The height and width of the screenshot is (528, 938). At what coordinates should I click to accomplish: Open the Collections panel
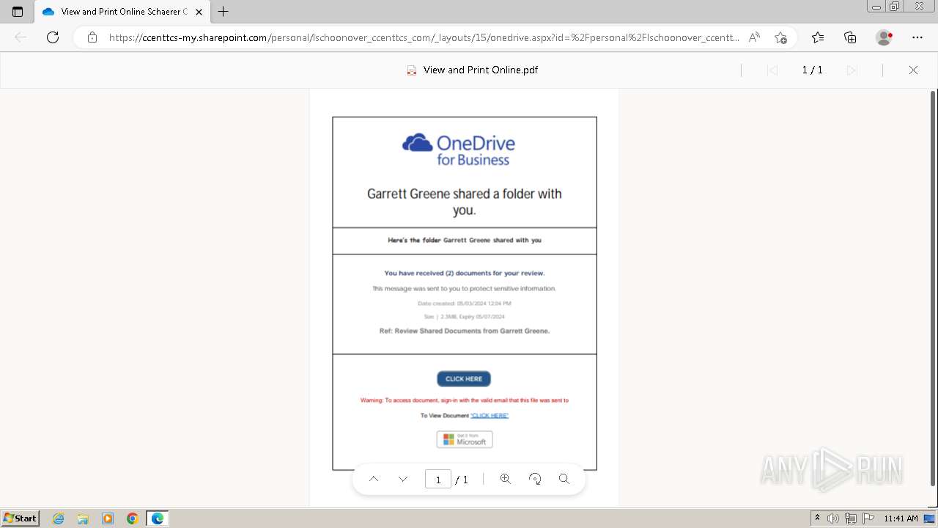coord(850,37)
